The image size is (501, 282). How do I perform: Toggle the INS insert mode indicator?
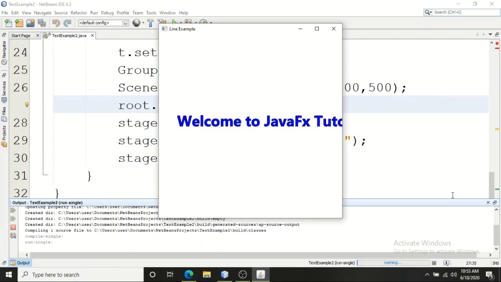click(496, 263)
